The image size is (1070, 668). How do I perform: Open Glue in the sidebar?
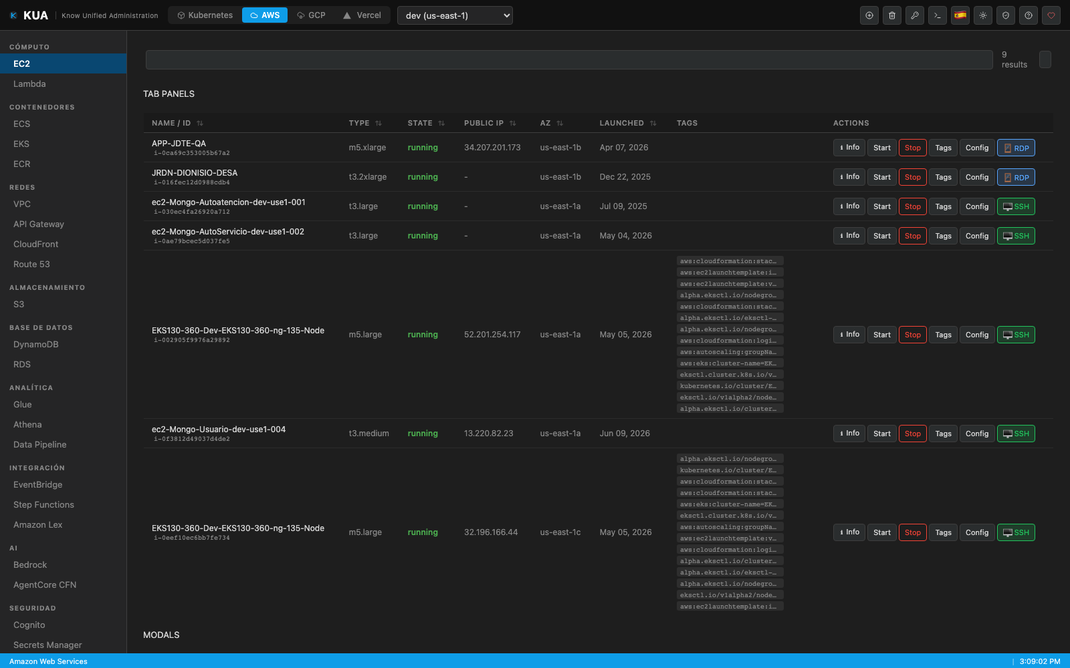point(63,404)
